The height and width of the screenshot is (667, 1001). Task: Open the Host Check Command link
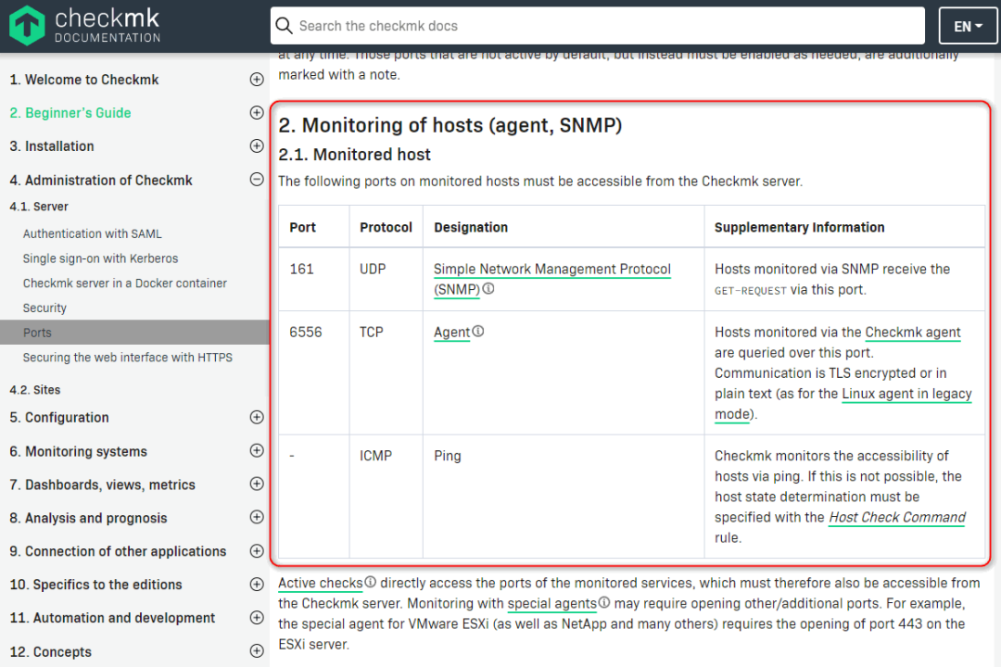pyautogui.click(x=896, y=518)
